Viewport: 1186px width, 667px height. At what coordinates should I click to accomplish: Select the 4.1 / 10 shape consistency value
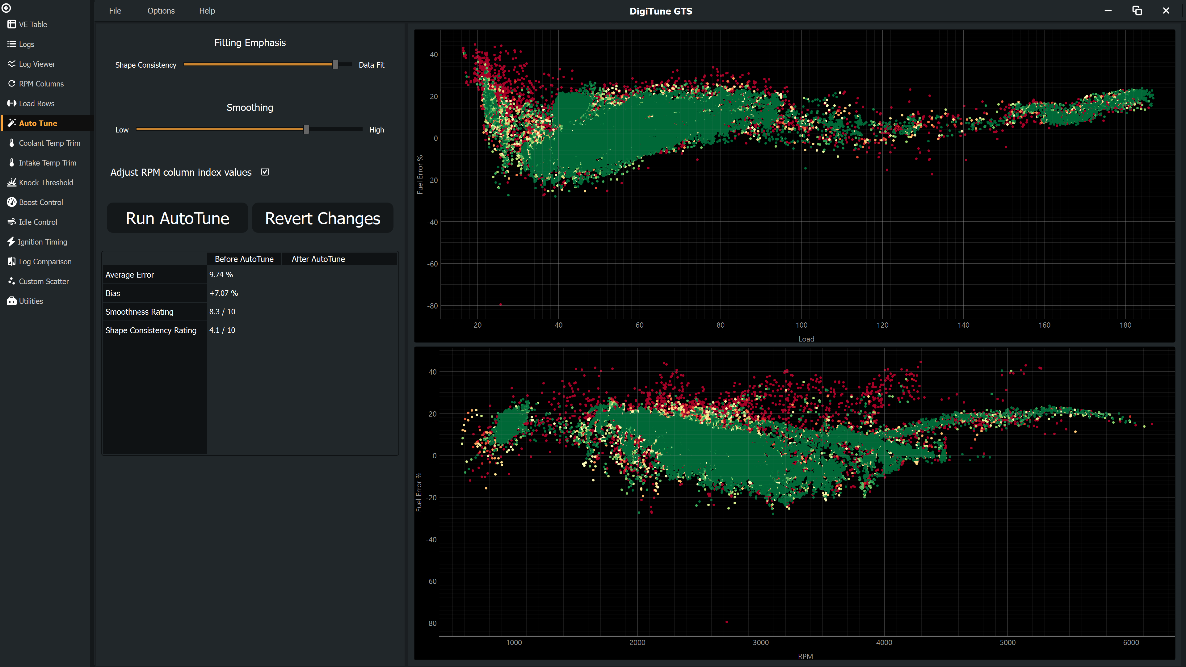click(222, 330)
